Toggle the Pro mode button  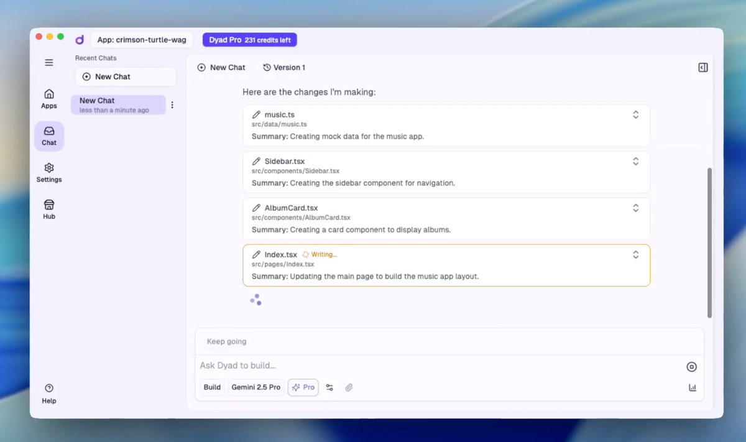tap(303, 387)
